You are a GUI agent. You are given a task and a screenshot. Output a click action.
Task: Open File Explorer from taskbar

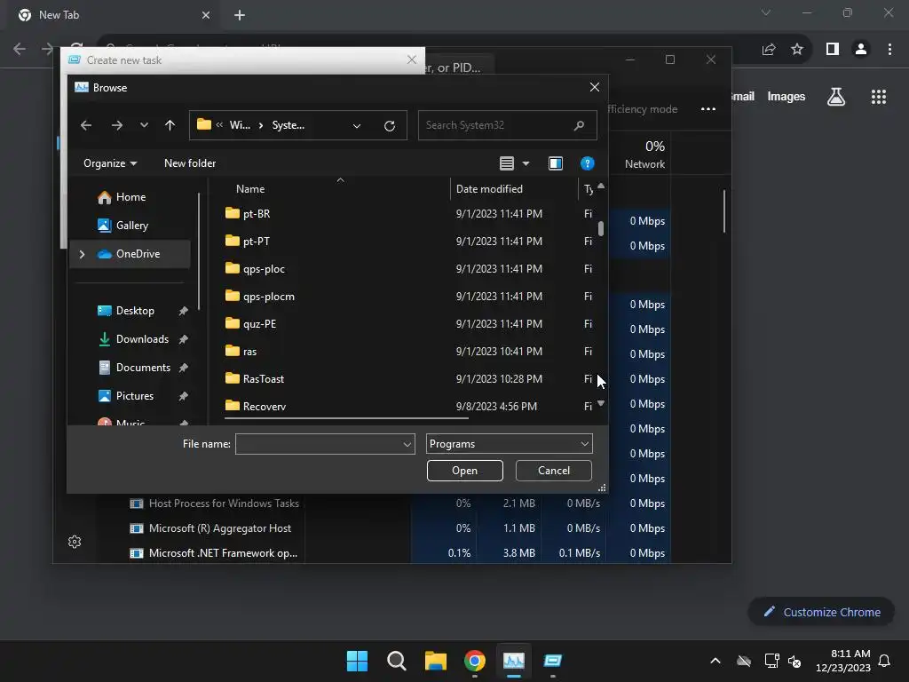tap(435, 661)
